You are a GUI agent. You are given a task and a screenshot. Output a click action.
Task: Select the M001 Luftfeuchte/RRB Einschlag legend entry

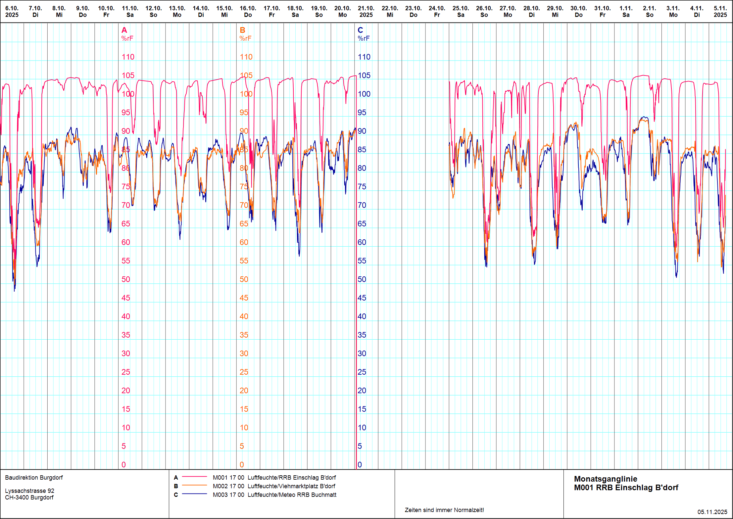click(x=274, y=478)
